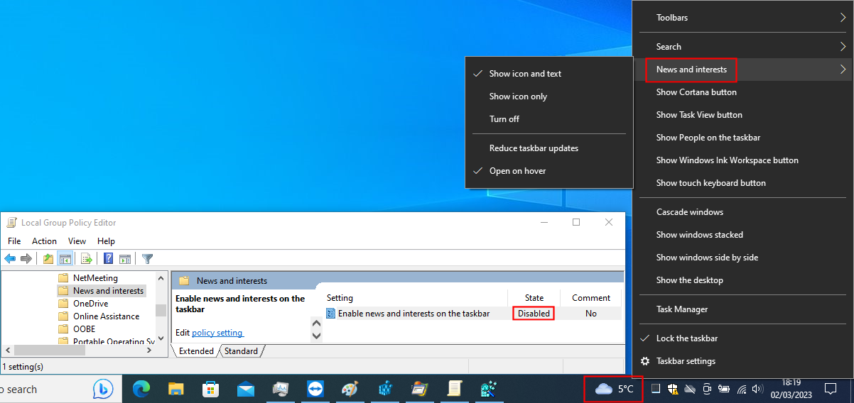
Task: Launch TeamViewer from the taskbar
Action: tap(315, 389)
